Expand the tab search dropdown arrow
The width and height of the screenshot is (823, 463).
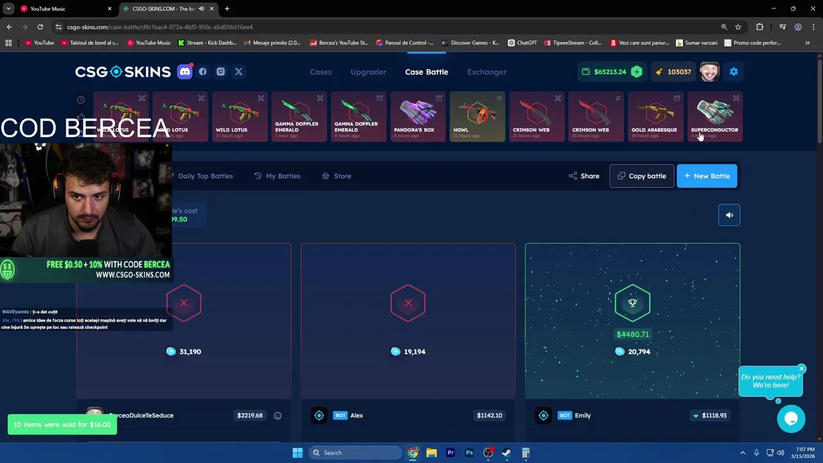[x=8, y=9]
